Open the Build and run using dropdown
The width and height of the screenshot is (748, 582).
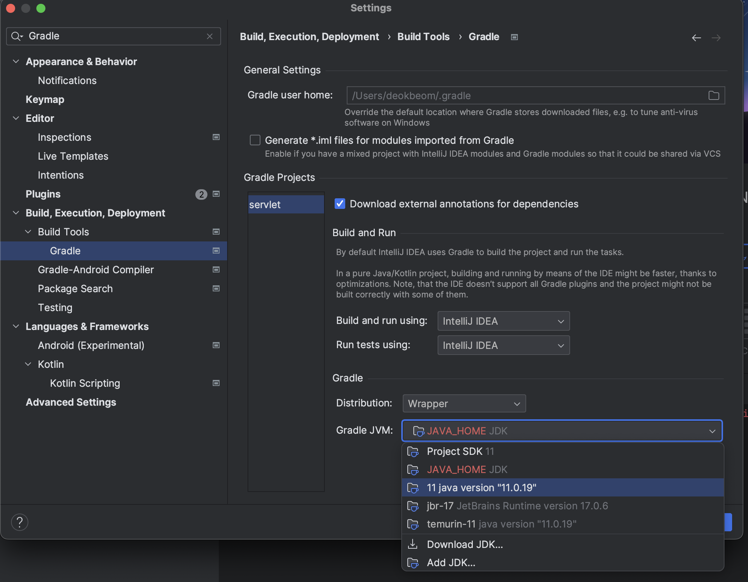[x=503, y=321]
